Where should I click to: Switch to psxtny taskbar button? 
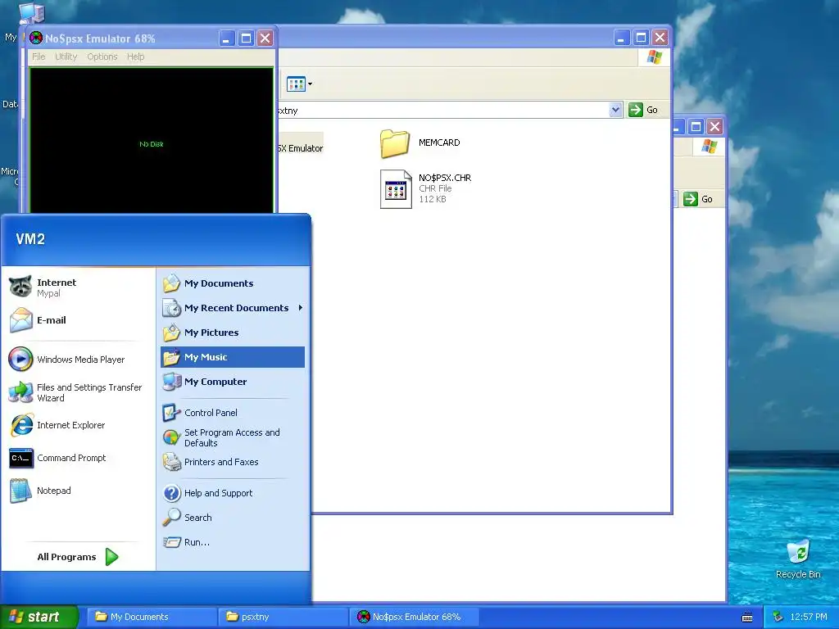click(283, 617)
